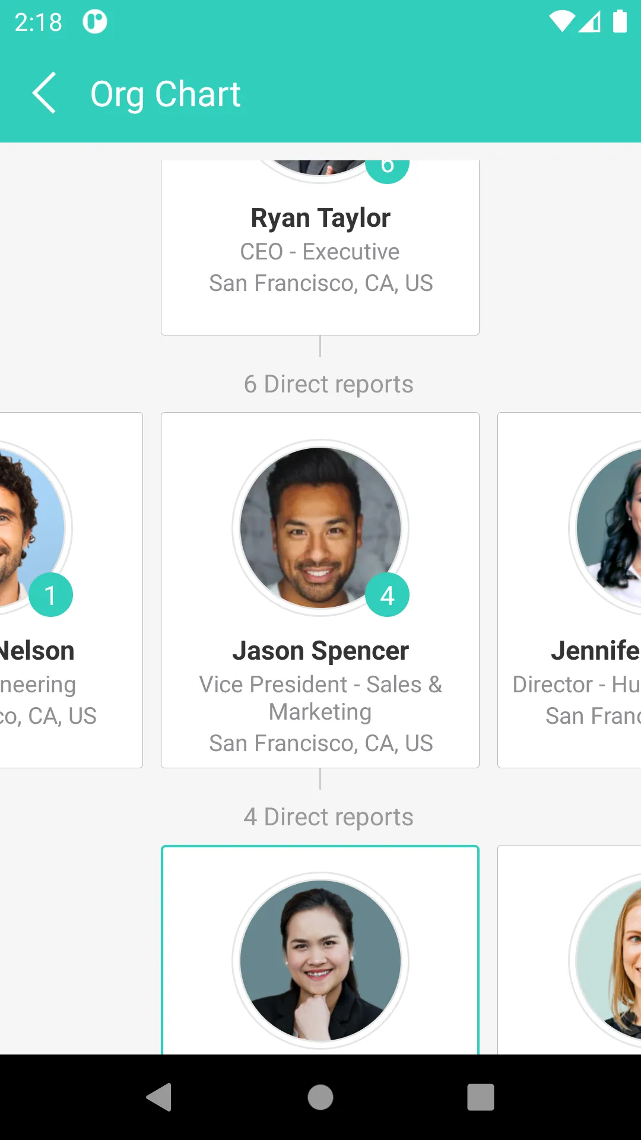Tap Jennifer's Director title text
Viewport: 641px width, 1140px height.
[x=577, y=685]
